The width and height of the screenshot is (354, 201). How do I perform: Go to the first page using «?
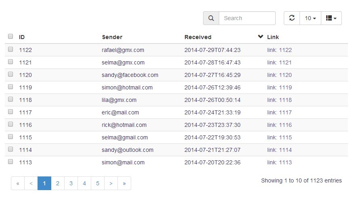pyautogui.click(x=18, y=183)
